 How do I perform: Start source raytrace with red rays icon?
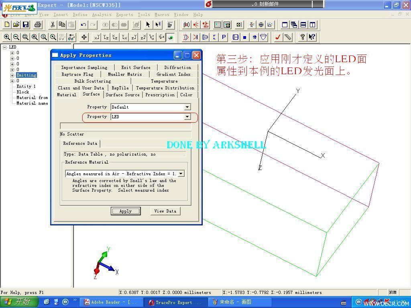(196, 24)
